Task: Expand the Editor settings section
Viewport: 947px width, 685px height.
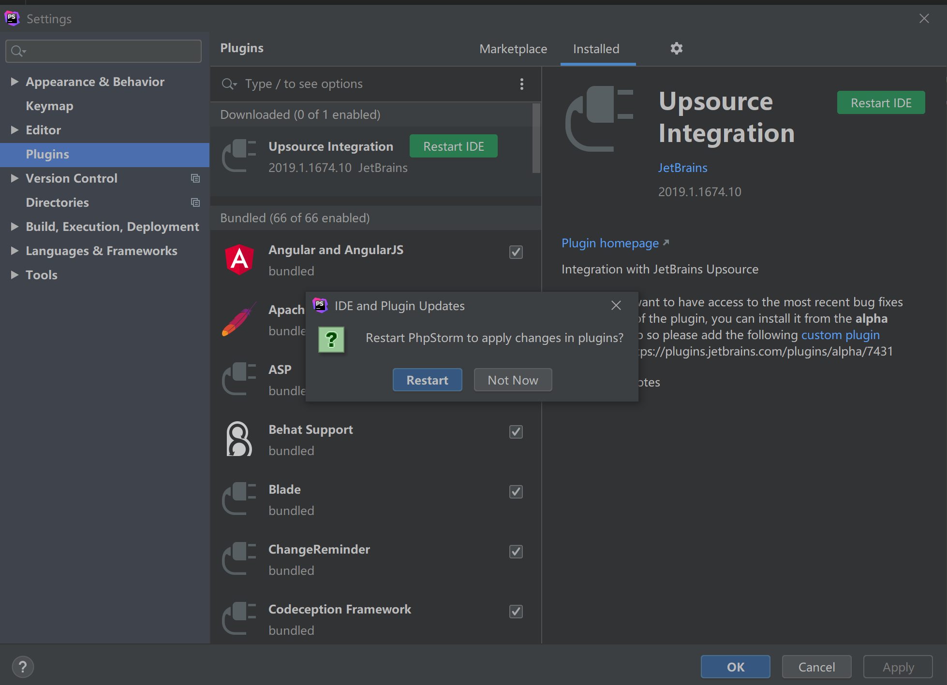Action: [x=15, y=130]
